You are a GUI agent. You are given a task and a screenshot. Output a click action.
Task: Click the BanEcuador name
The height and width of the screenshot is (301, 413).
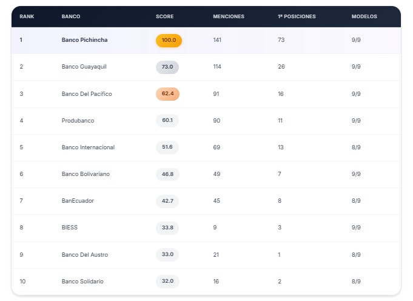pos(78,201)
